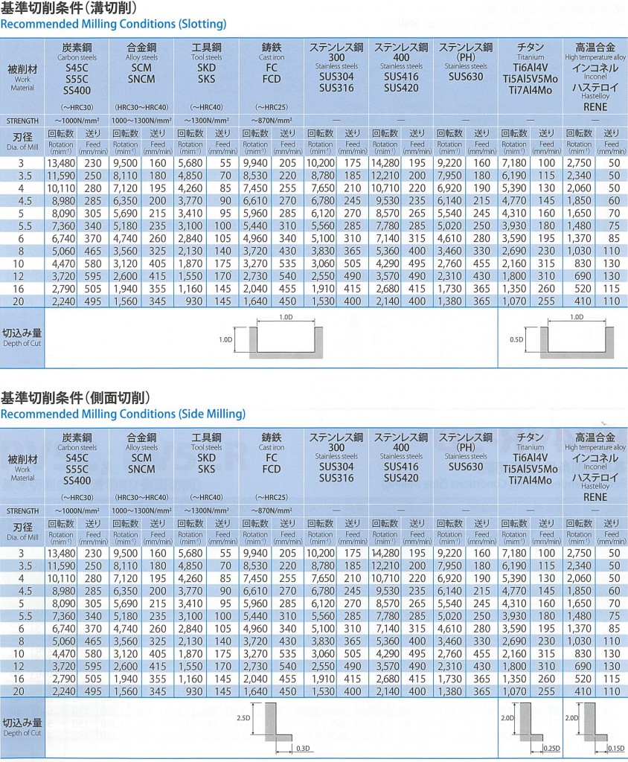
Task: Select diameter 20 row label in side milling table
Action: tap(22, 691)
